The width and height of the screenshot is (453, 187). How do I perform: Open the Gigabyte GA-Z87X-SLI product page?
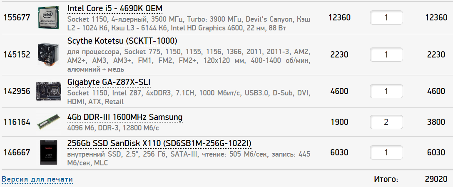click(109, 82)
